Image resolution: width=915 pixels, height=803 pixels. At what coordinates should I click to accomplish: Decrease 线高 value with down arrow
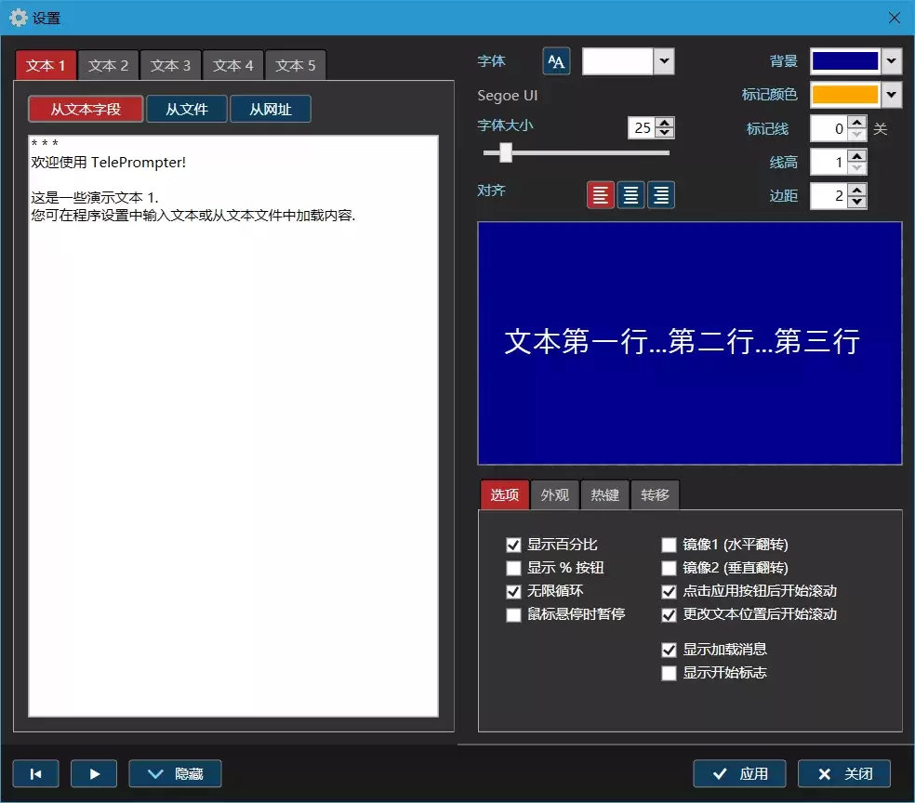pyautogui.click(x=856, y=167)
